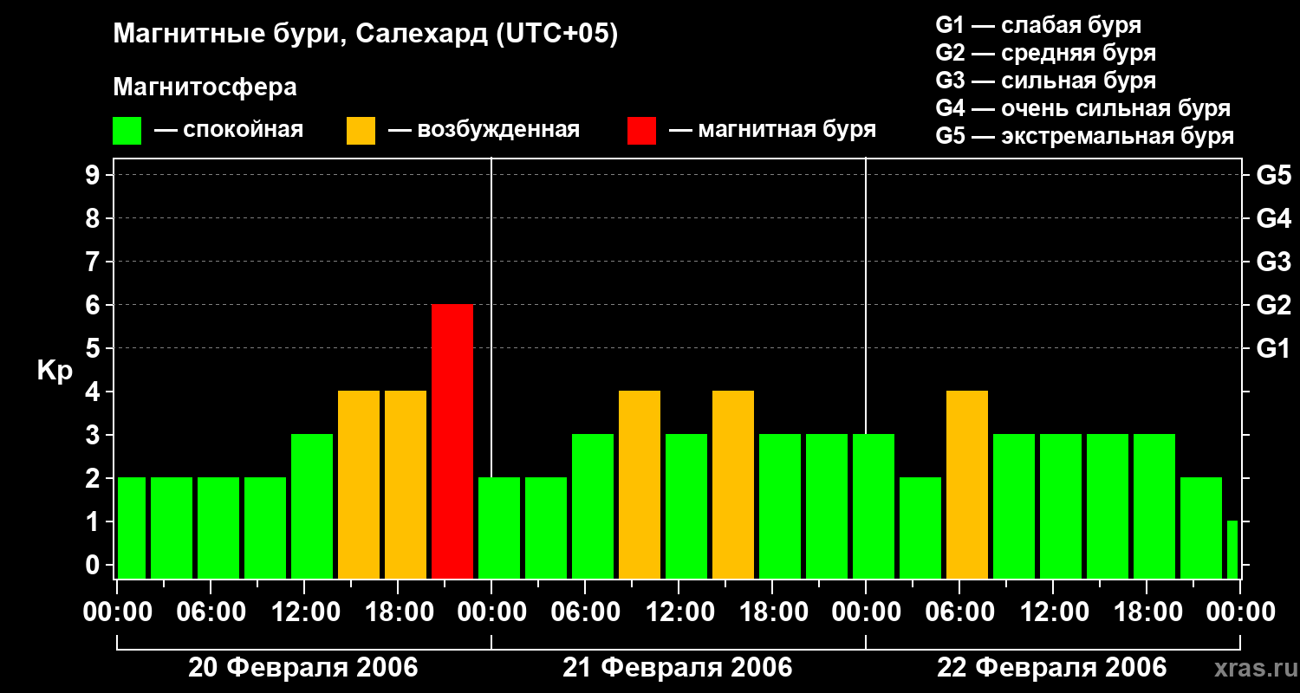Click the 'G1 — слабая буря' line
Screen dimensions: 1300x693
pyautogui.click(x=1038, y=25)
